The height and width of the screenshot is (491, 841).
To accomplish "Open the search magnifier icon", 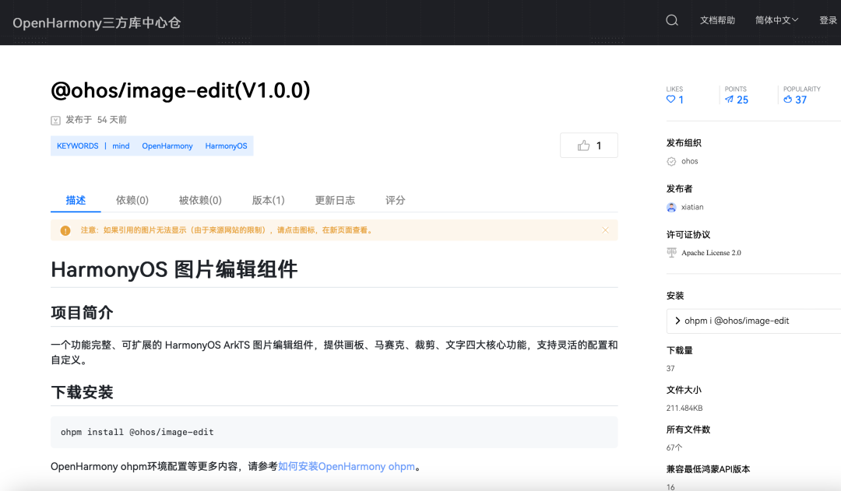I will click(x=671, y=19).
